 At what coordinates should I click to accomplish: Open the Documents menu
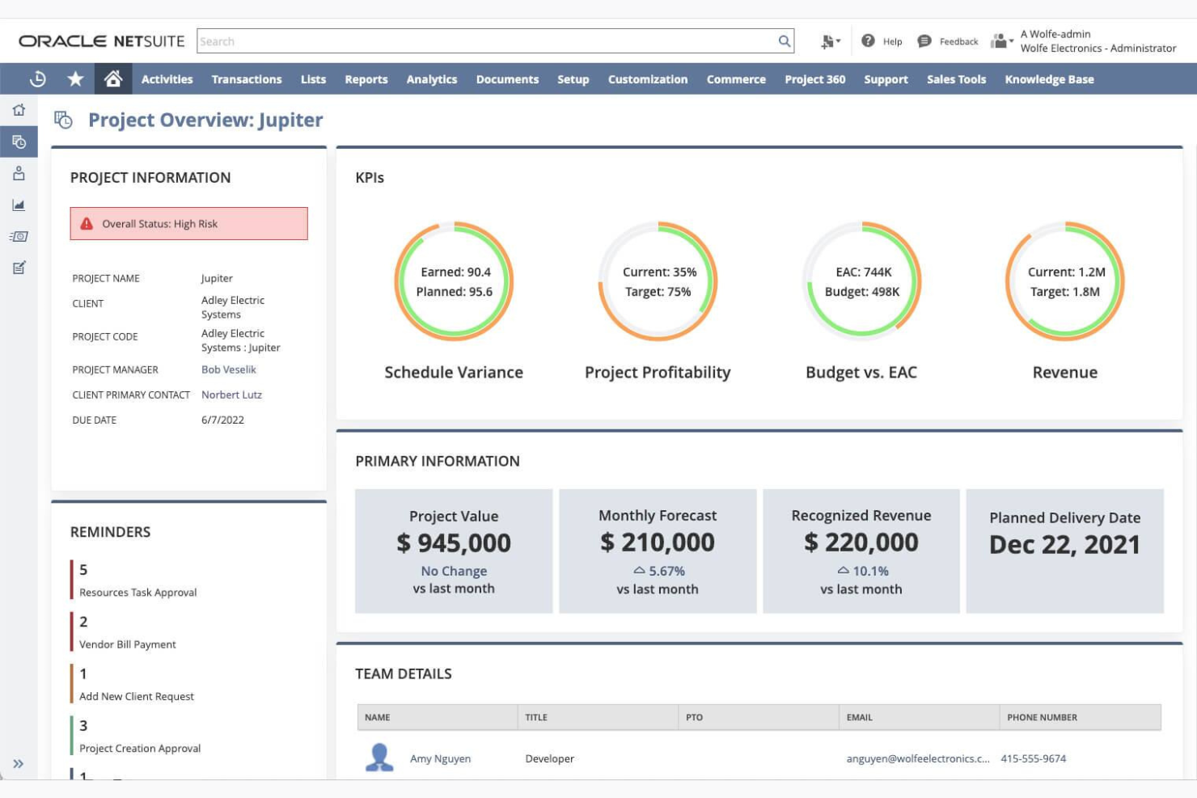pyautogui.click(x=507, y=79)
